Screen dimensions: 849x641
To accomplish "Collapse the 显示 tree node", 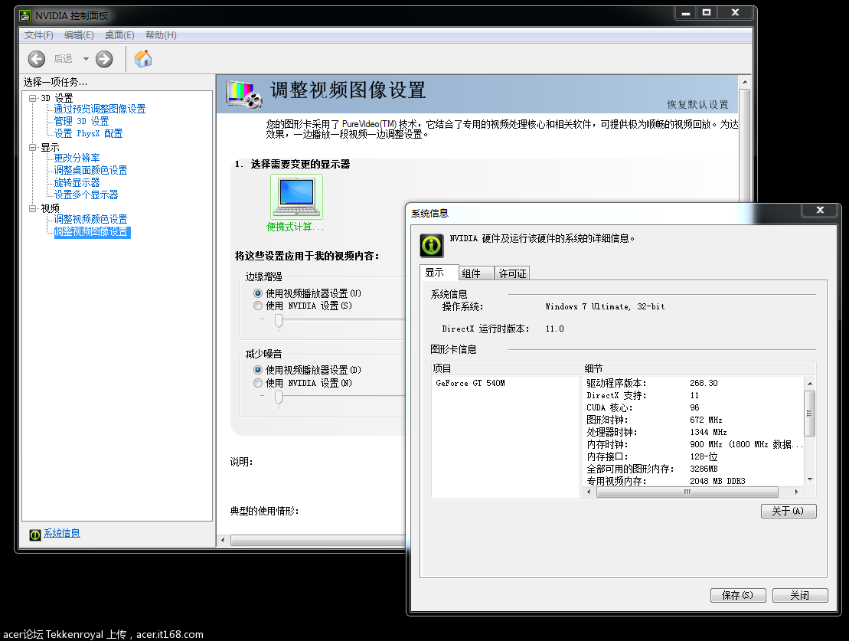I will [x=32, y=147].
